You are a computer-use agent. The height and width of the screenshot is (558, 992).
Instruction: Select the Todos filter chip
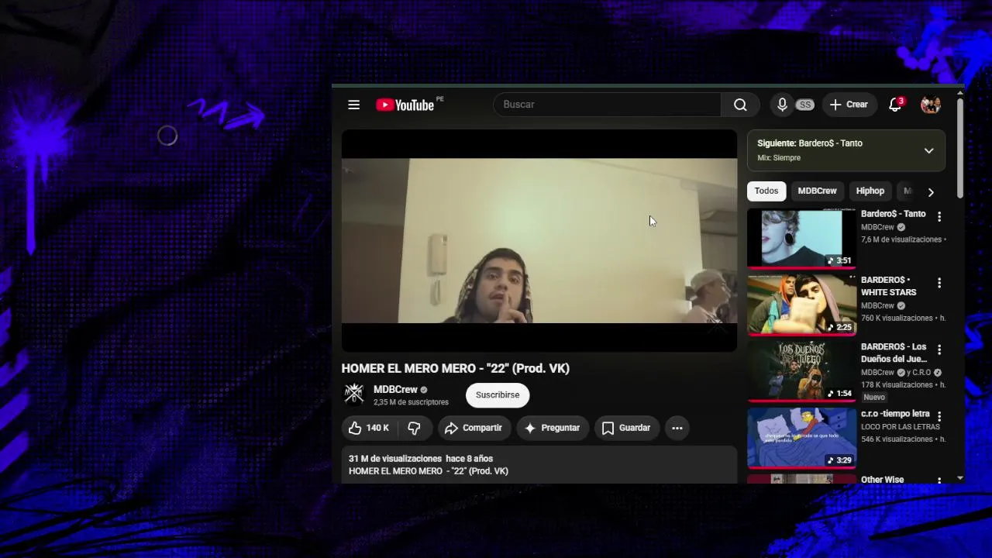pos(766,191)
